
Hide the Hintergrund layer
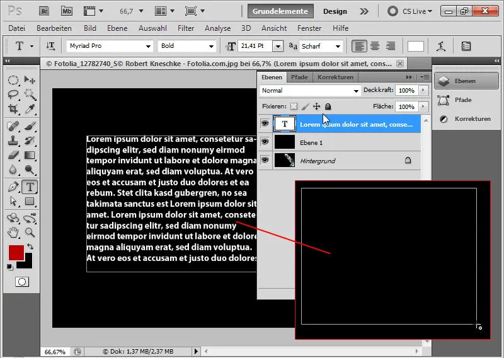tap(265, 160)
